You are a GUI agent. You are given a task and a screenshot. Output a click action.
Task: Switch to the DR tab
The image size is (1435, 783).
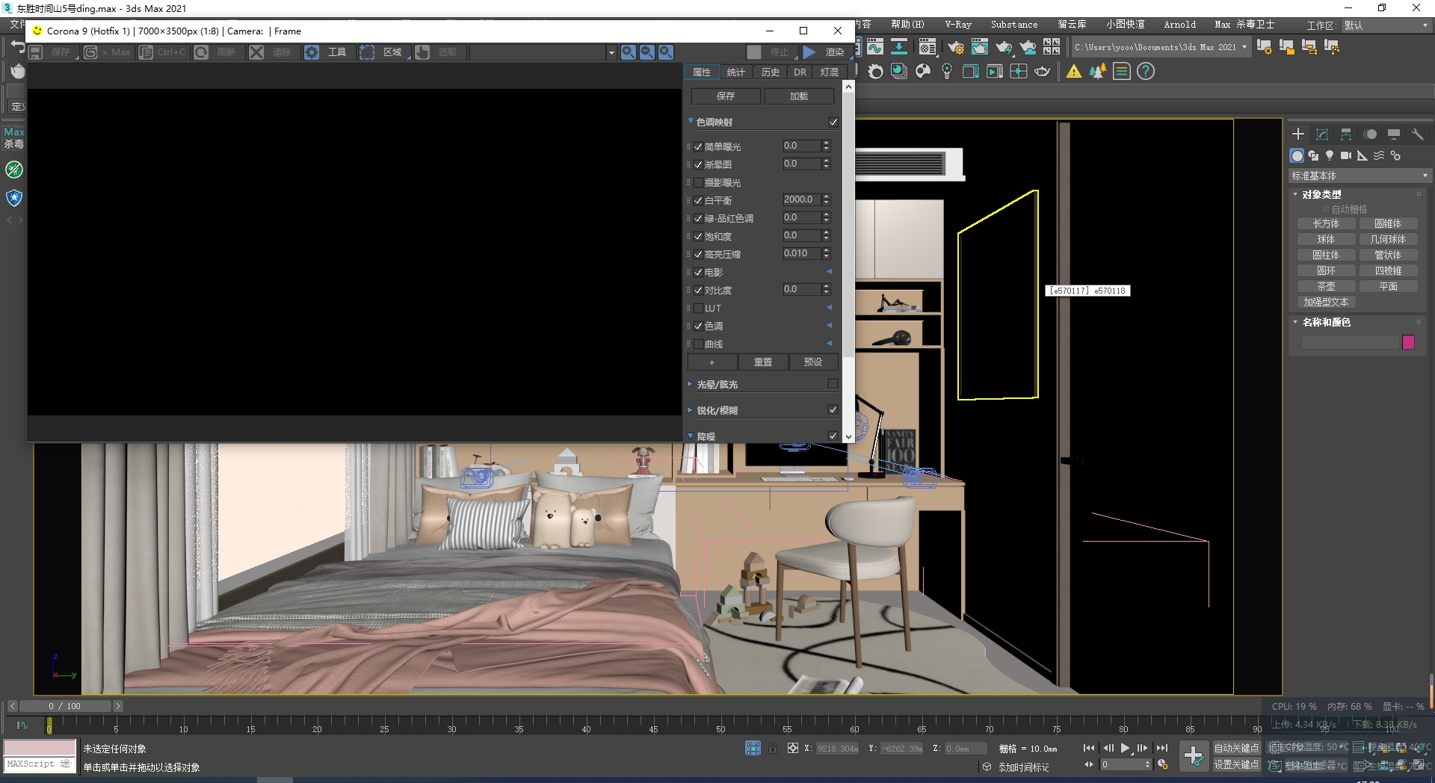pyautogui.click(x=800, y=72)
